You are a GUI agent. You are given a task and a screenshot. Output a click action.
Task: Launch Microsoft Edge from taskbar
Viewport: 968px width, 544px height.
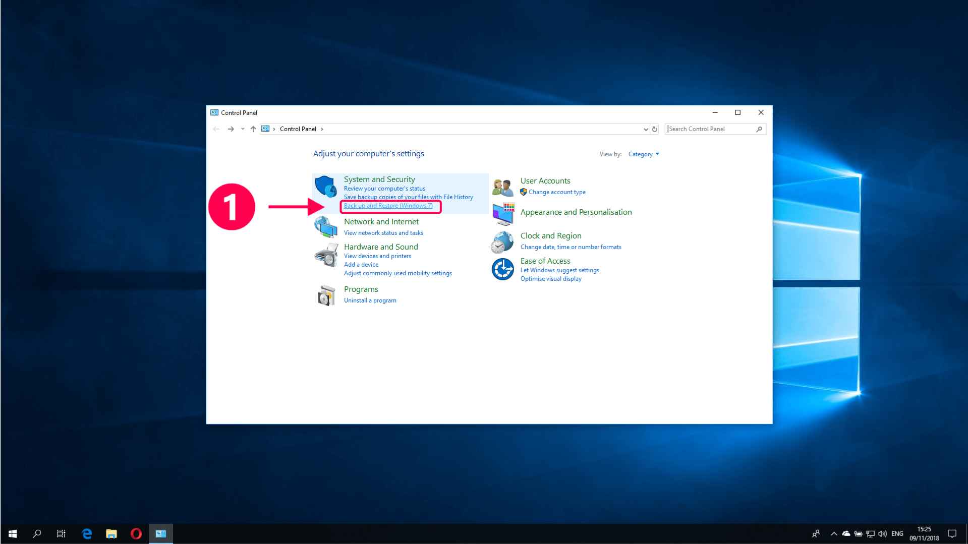pos(87,533)
